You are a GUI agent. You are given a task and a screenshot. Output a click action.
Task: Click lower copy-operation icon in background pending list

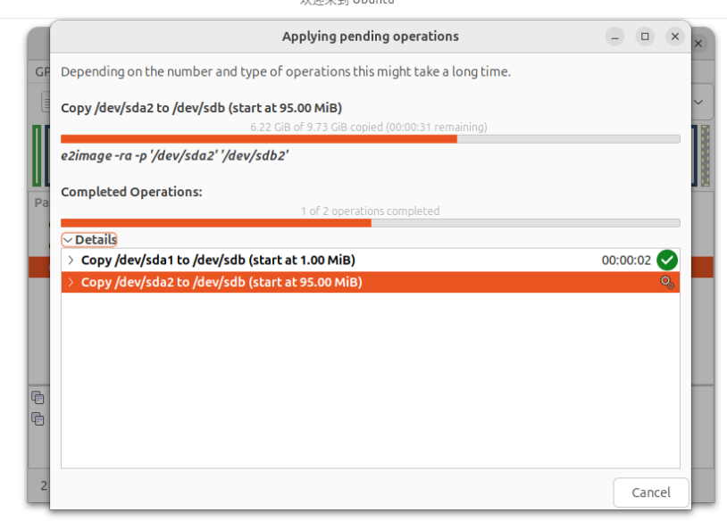click(x=38, y=418)
